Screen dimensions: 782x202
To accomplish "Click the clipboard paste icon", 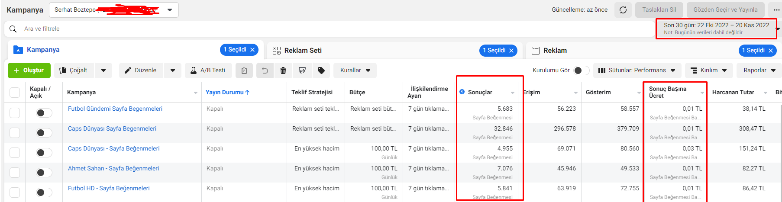I will [x=244, y=71].
